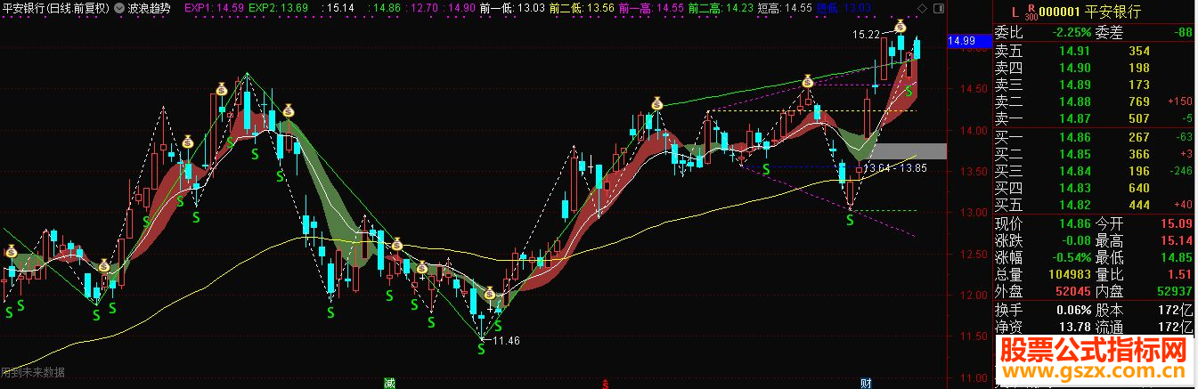Click the 委比 -2.25% value
Viewport: 1198px width, 389px height.
(x=1071, y=34)
